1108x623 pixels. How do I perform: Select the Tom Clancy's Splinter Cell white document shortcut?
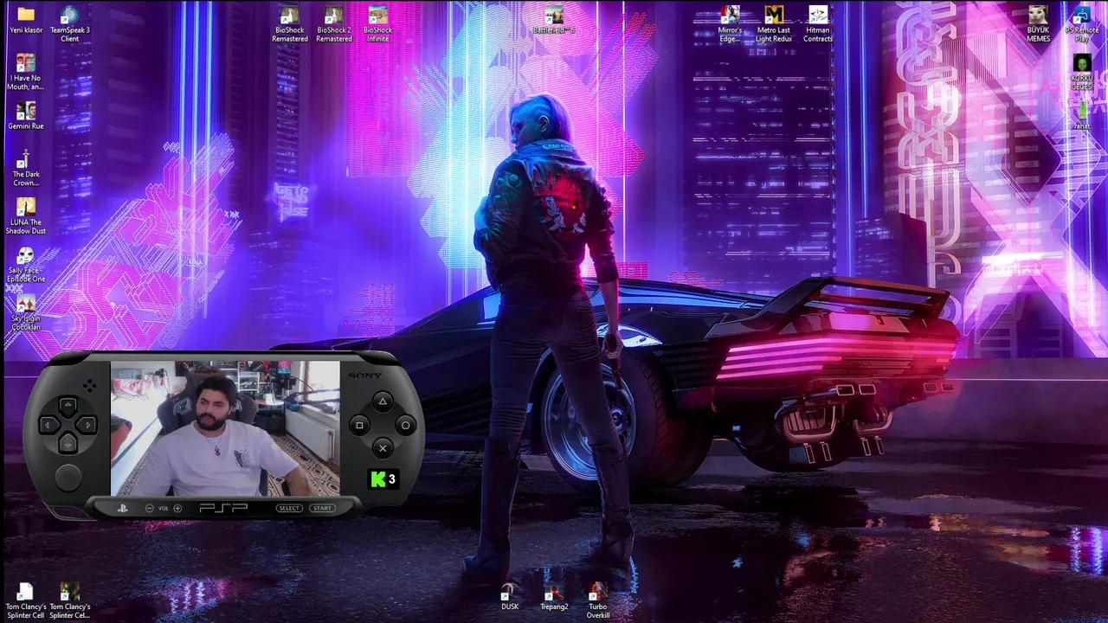tap(26, 592)
